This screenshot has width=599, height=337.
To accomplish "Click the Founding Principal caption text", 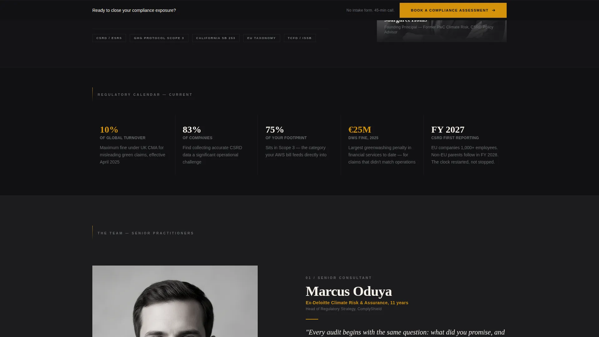I will [x=439, y=30].
